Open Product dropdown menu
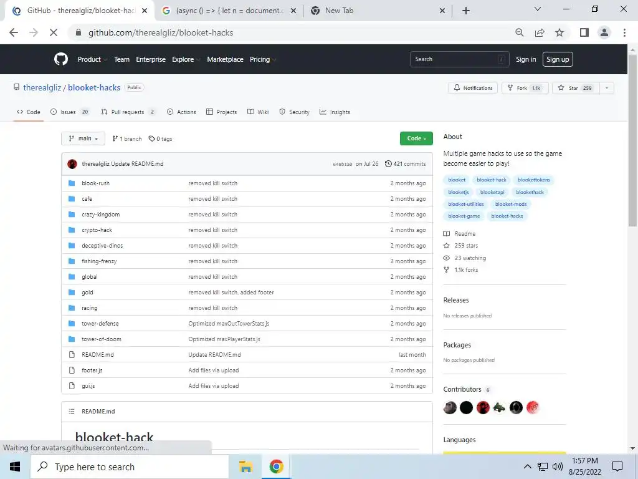This screenshot has width=638, height=479. point(92,59)
